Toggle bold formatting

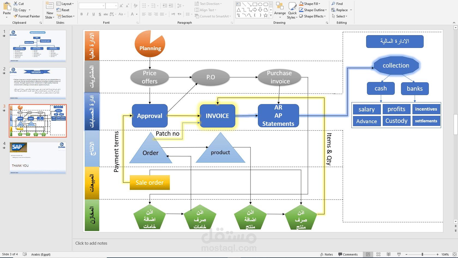(x=82, y=14)
